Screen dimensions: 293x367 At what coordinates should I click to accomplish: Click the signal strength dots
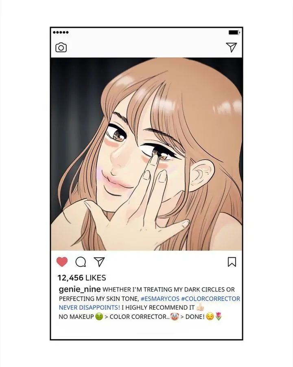[61, 32]
